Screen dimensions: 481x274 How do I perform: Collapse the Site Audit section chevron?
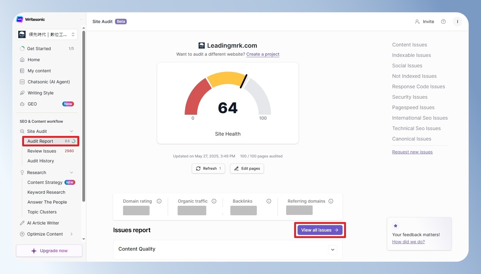tap(72, 131)
